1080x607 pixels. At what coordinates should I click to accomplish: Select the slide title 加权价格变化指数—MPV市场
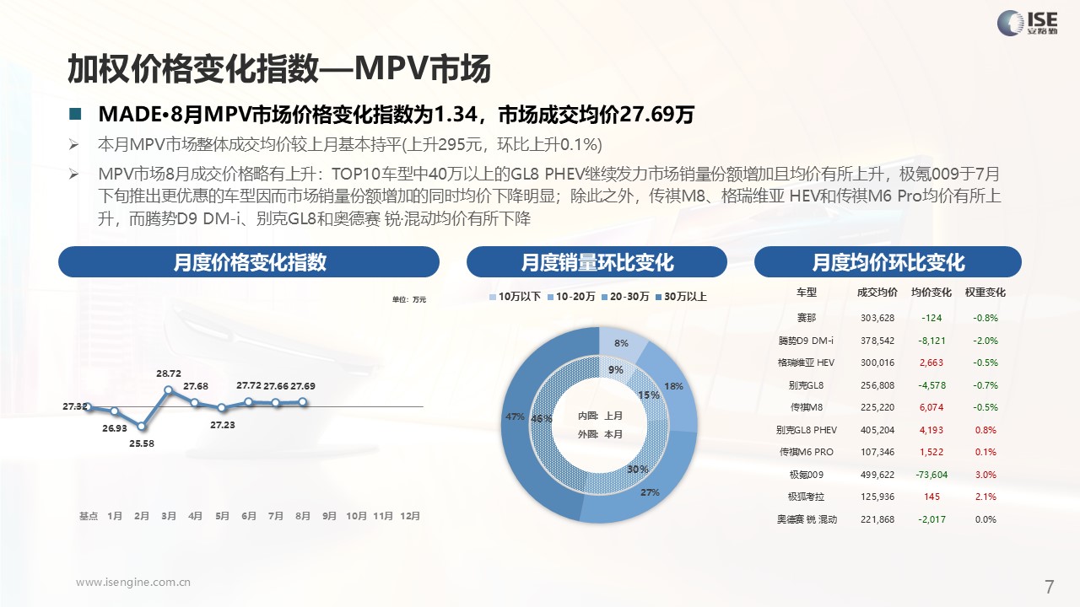pyautogui.click(x=279, y=69)
